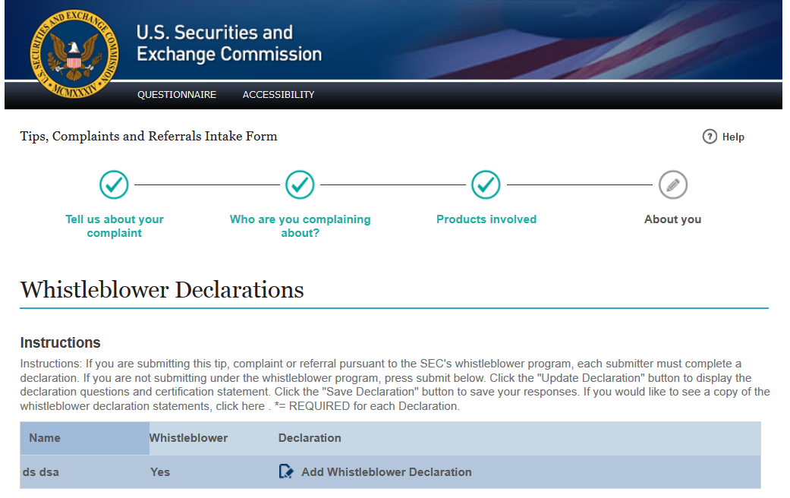
Task: Follow the 'click here' declaration statements link
Action: tap(242, 406)
